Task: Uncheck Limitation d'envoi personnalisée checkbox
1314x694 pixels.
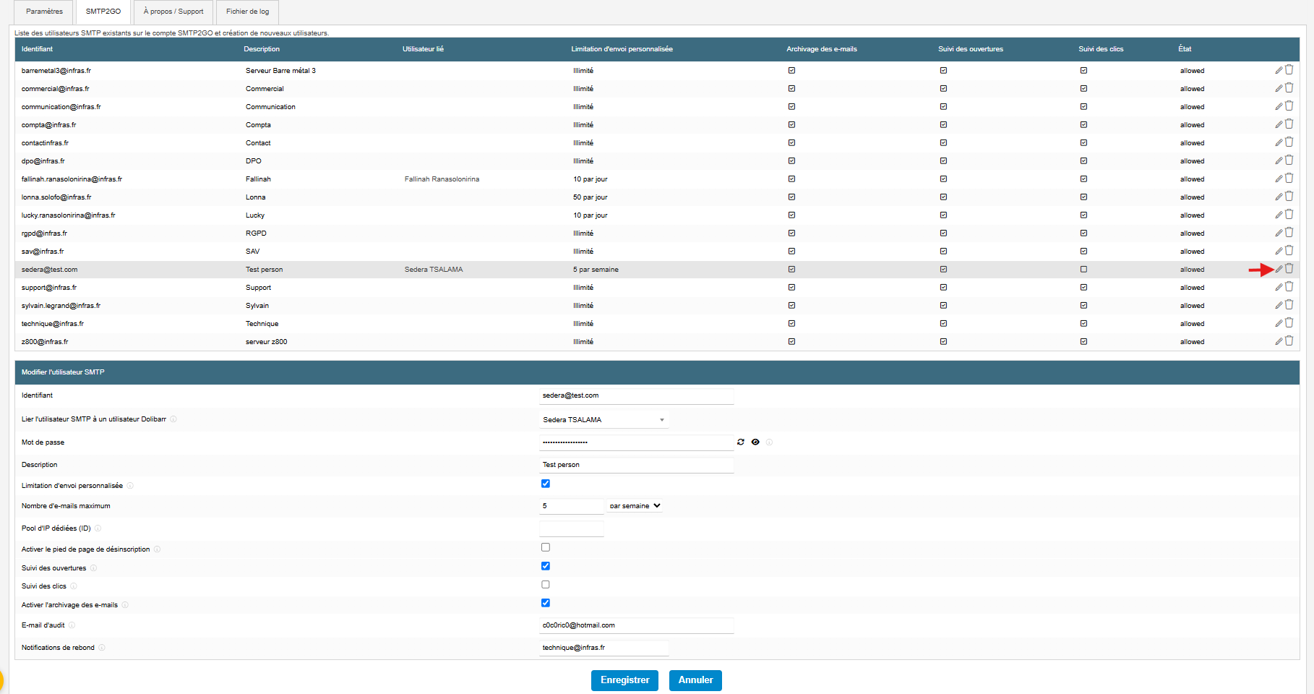Action: [x=546, y=484]
